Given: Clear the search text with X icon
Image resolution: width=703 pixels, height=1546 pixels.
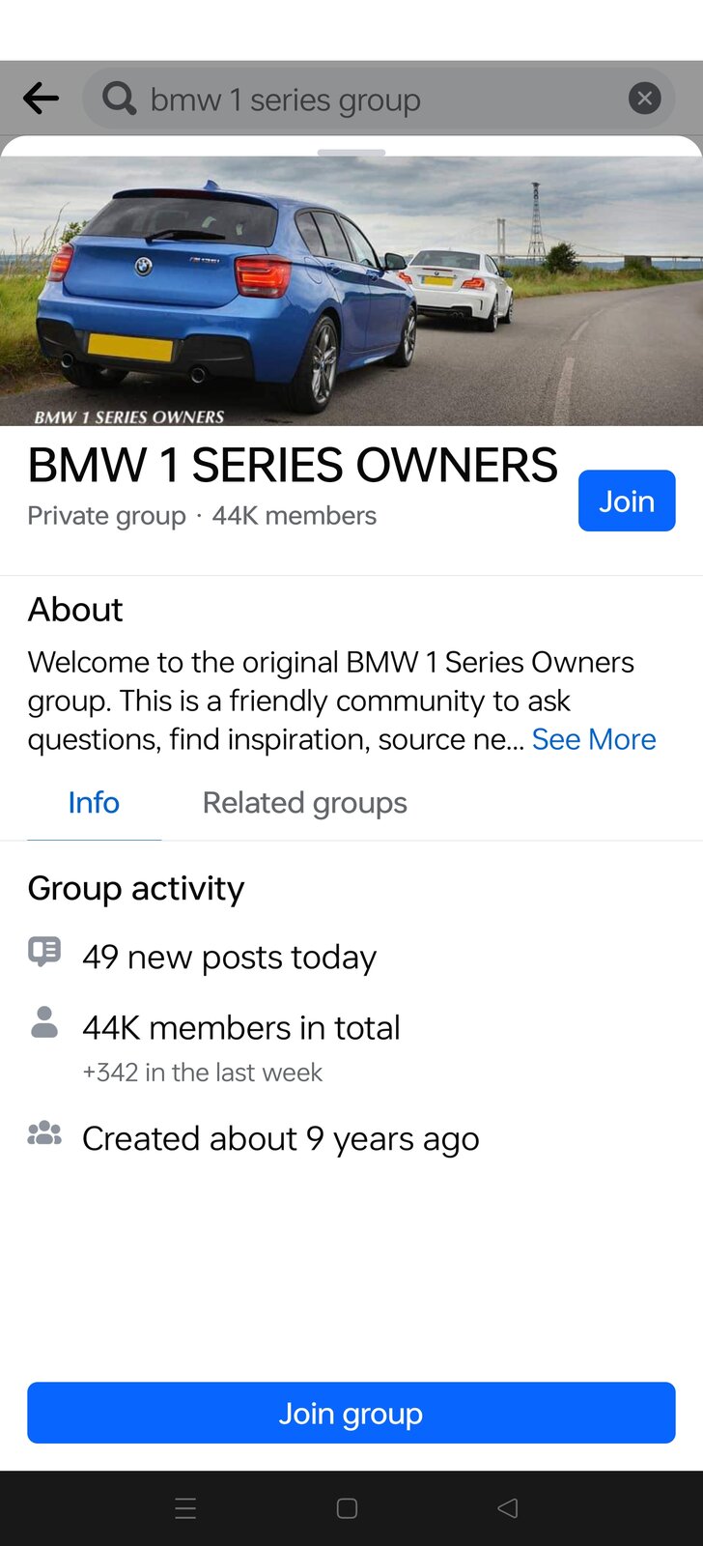Looking at the screenshot, I should coord(644,99).
